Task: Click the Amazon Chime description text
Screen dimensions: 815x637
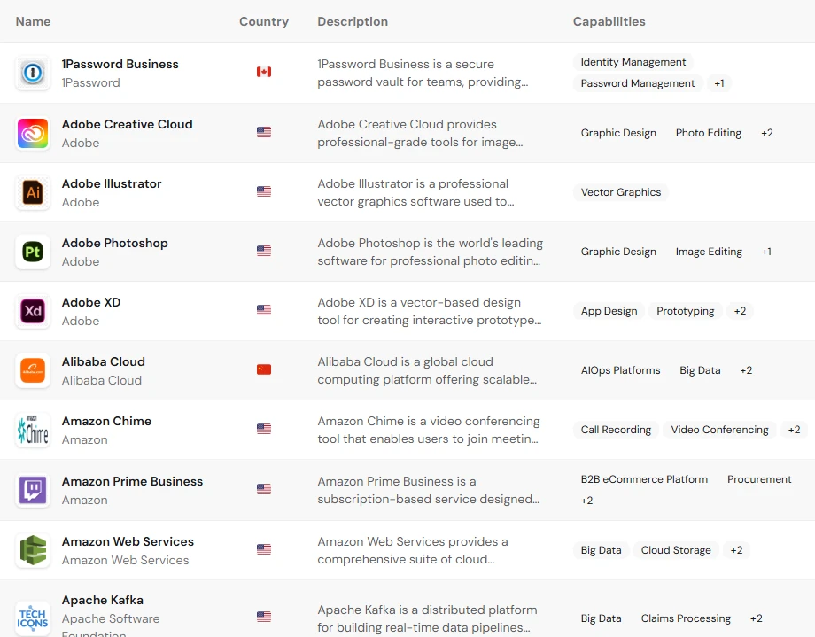Action: 429,430
